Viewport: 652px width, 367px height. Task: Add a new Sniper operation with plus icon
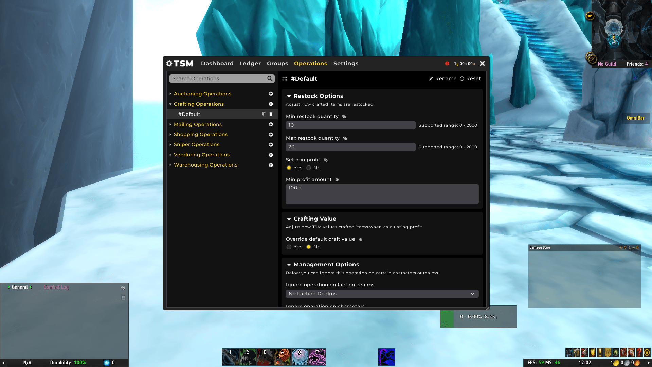271,145
